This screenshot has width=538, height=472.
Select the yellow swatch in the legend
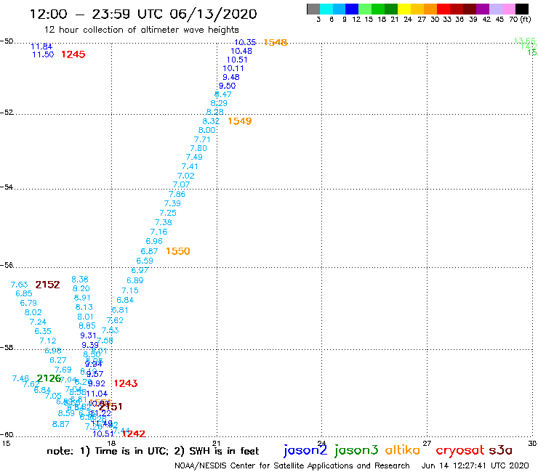(x=404, y=9)
